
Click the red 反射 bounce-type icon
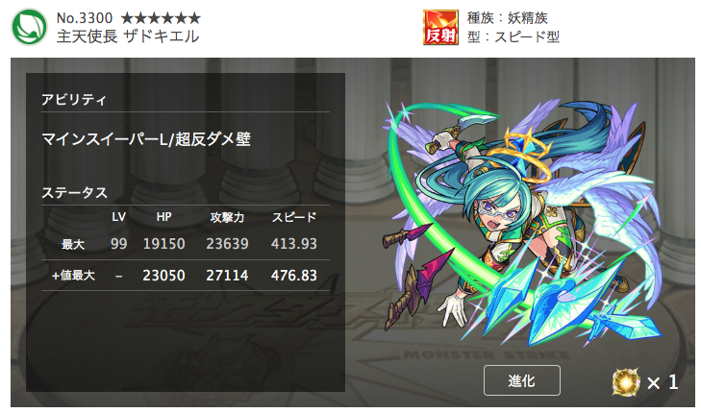click(x=440, y=27)
